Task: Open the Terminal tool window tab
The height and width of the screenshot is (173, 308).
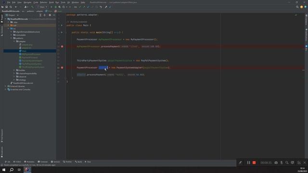Action: [43, 162]
